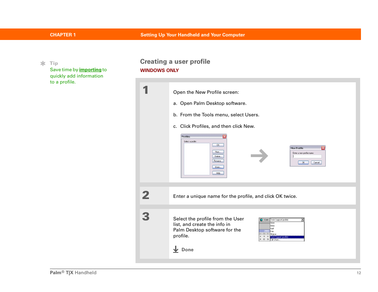Screen dimensions: 378x292
Task: Click the Delete... button in Profiles dialog
Action: tap(218, 156)
